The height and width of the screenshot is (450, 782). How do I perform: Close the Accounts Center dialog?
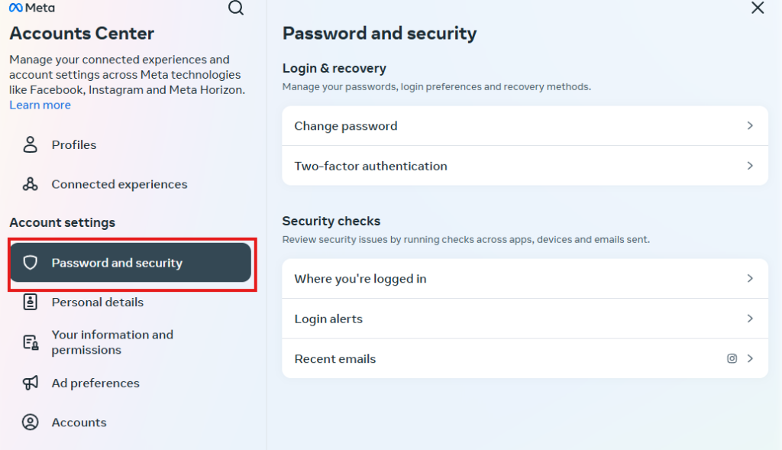point(758,8)
